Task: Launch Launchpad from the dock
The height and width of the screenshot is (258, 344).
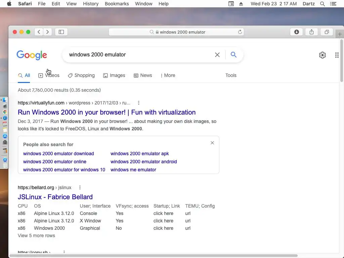Action: (x=5, y=106)
